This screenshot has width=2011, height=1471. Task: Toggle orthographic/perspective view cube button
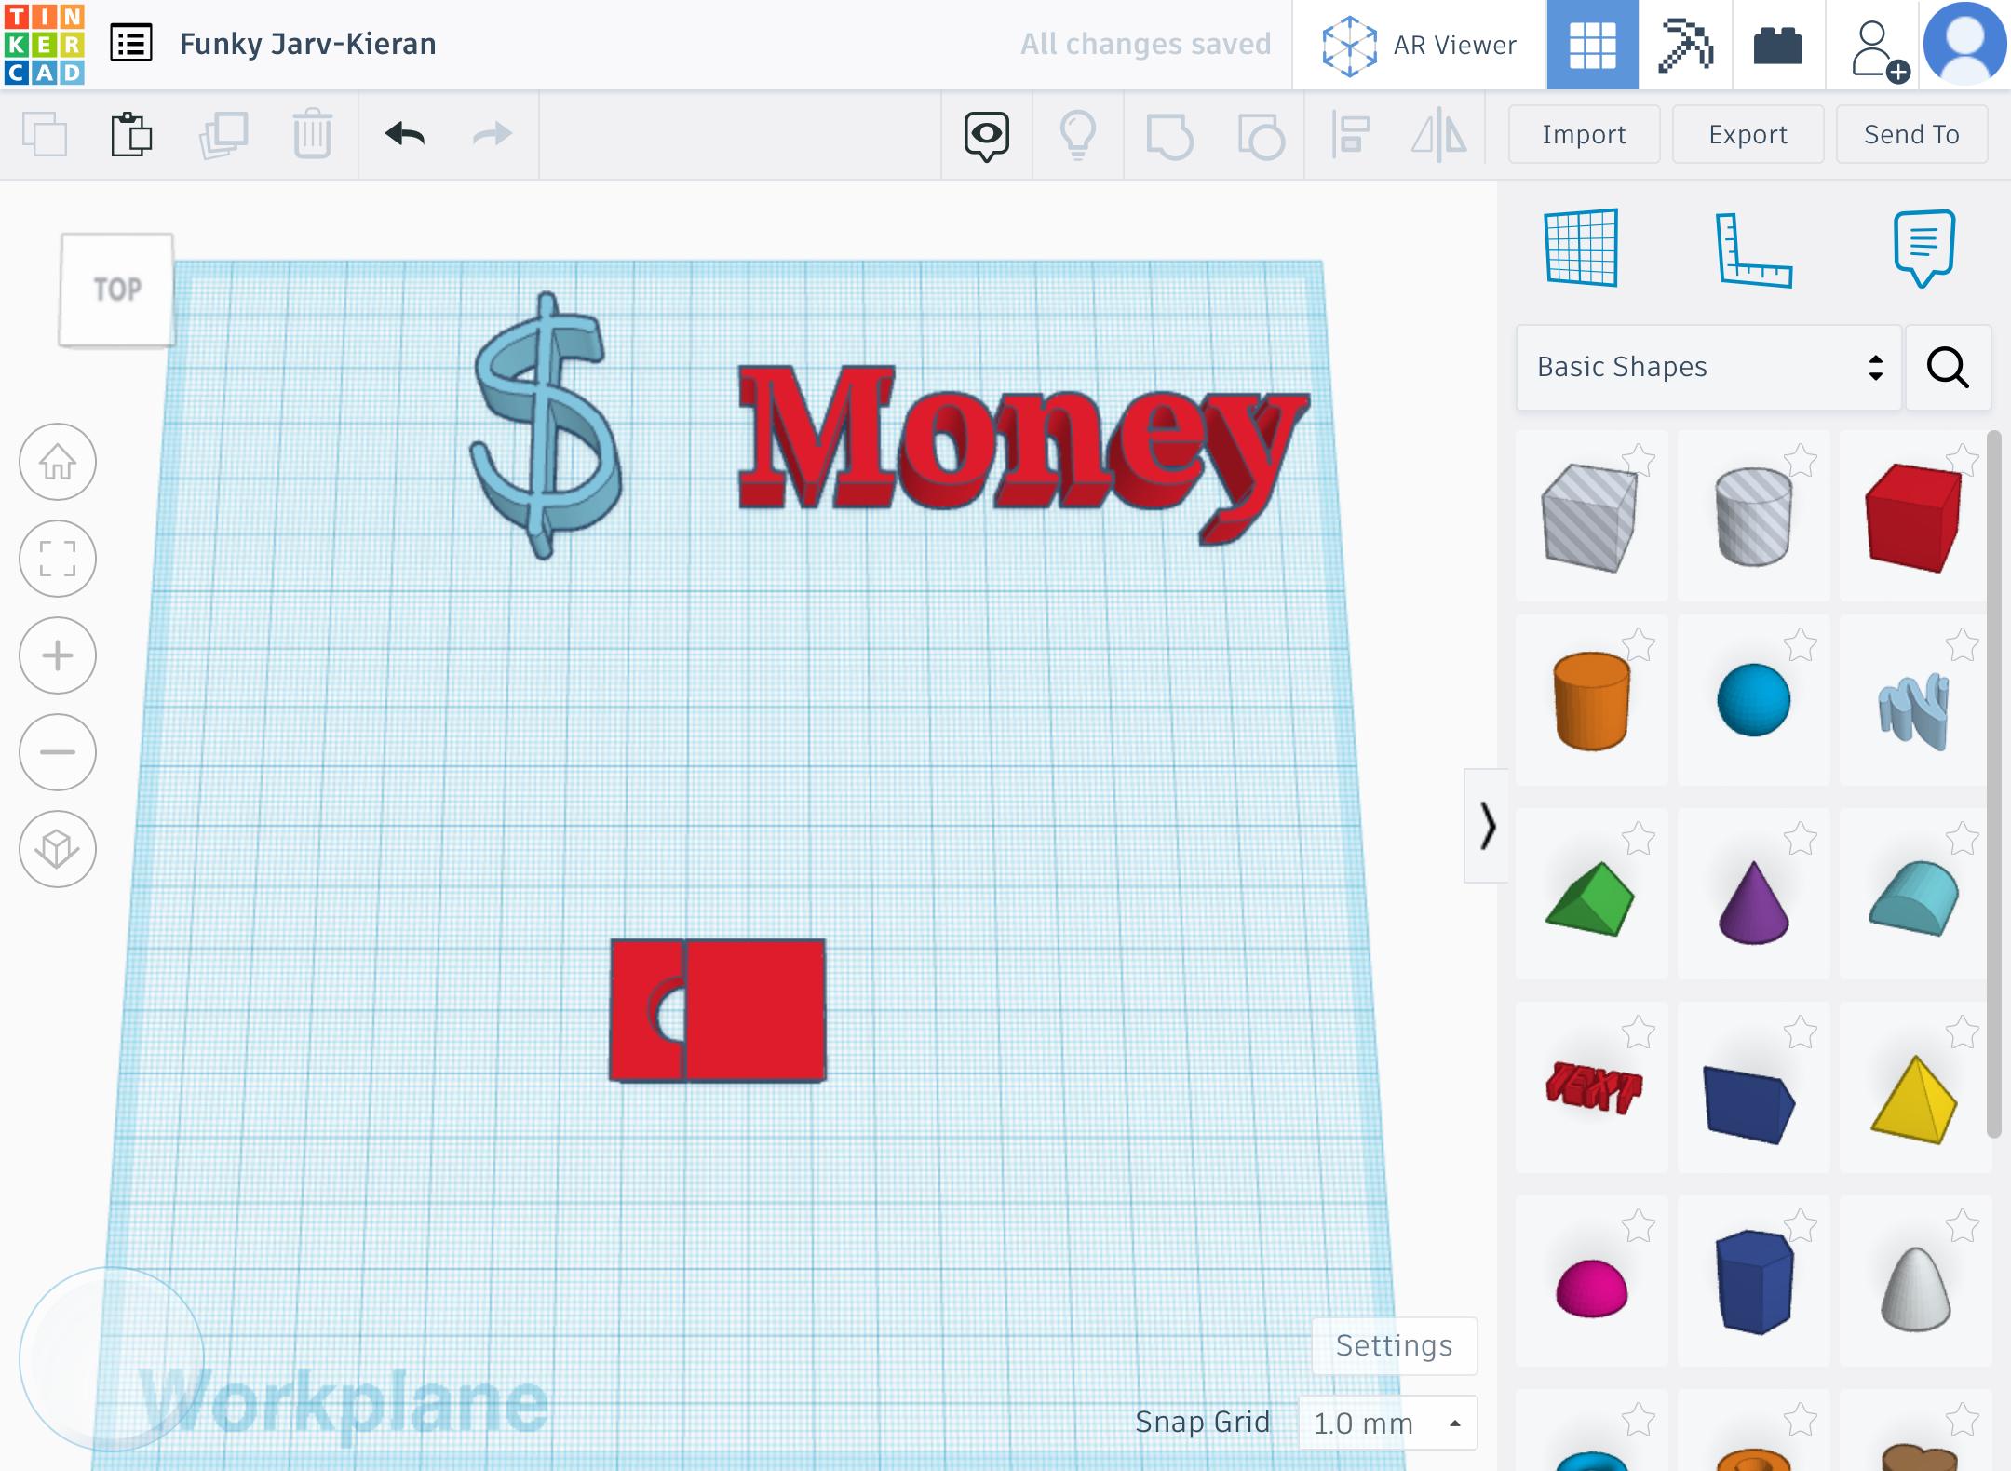click(58, 849)
